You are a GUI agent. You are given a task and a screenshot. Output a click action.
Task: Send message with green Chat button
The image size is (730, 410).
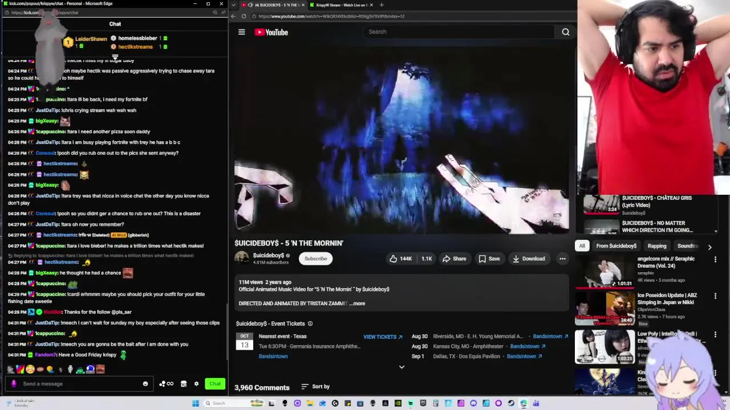pos(215,384)
